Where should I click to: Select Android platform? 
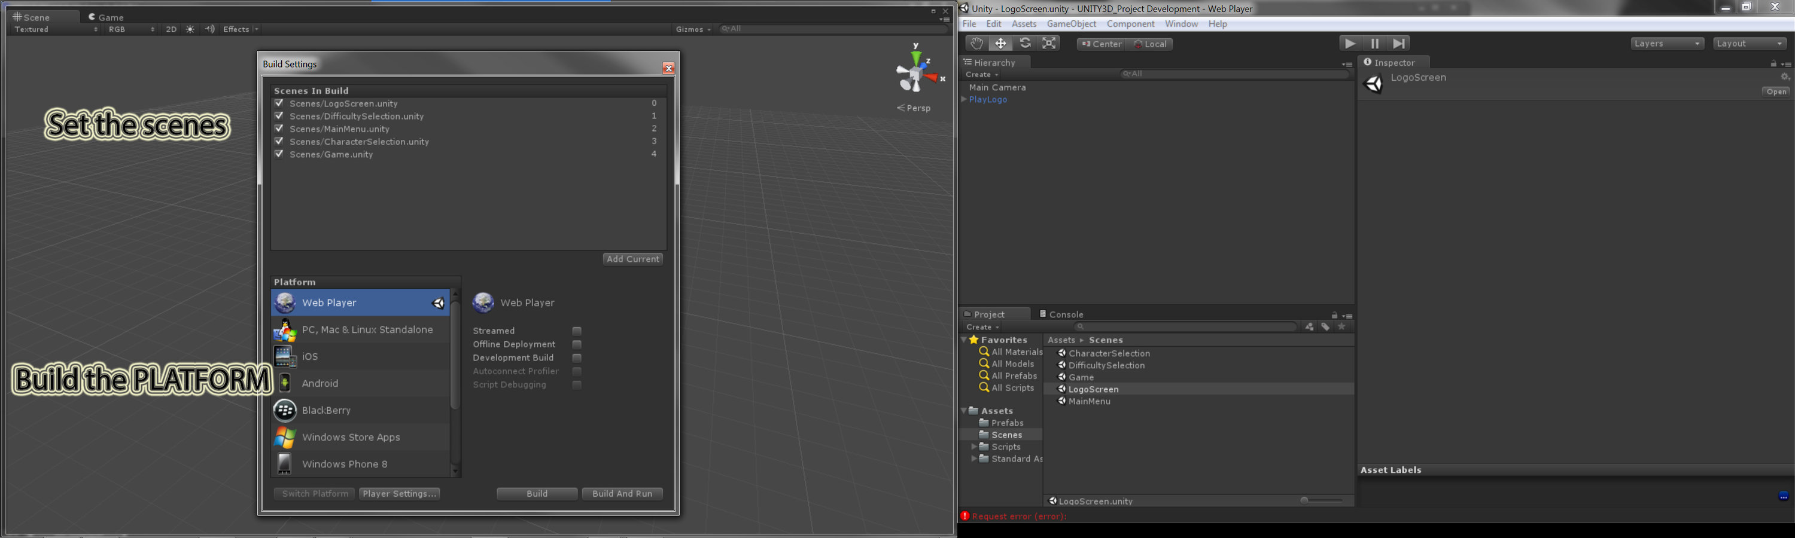point(360,384)
